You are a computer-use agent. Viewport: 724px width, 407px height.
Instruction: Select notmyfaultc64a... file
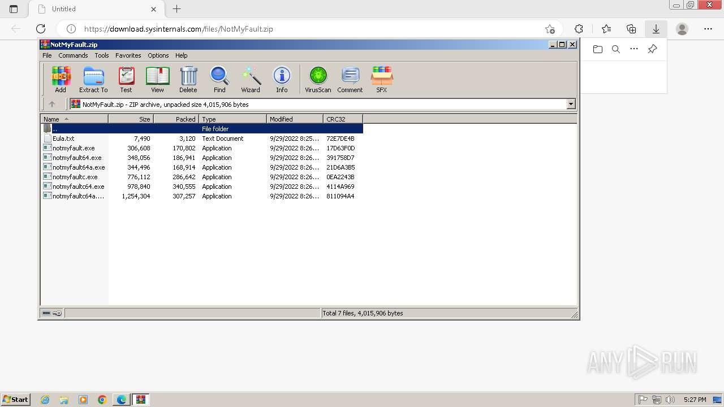click(x=202, y=196)
